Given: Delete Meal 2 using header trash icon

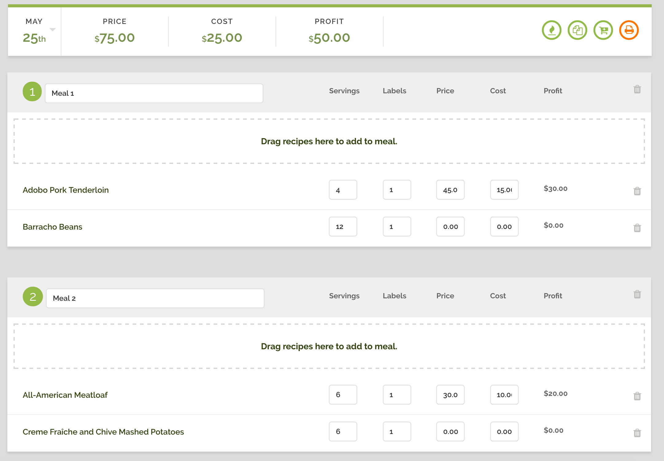Looking at the screenshot, I should [x=637, y=294].
